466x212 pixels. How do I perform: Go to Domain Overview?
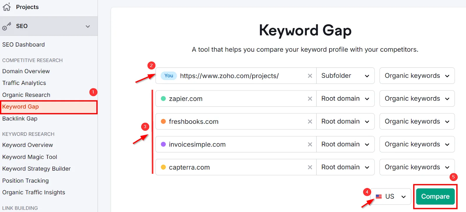coord(26,71)
